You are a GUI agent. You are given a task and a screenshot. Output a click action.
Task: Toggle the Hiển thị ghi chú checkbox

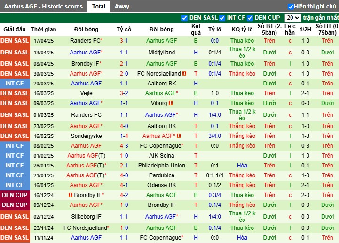point(291,7)
